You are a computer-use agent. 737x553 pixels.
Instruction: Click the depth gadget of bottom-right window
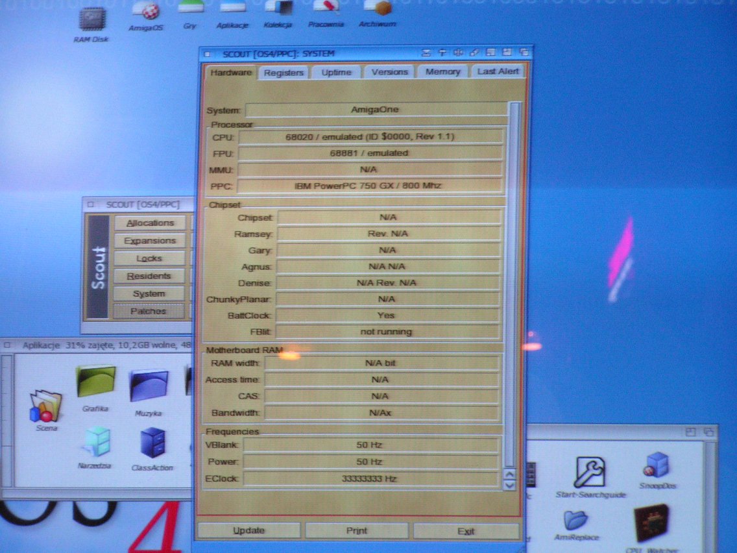(x=708, y=432)
